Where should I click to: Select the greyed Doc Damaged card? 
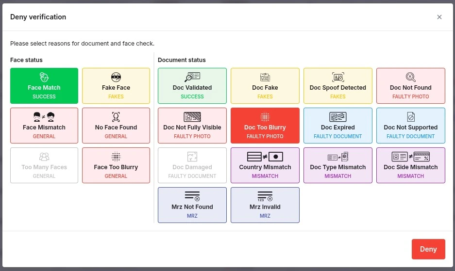[x=192, y=165]
